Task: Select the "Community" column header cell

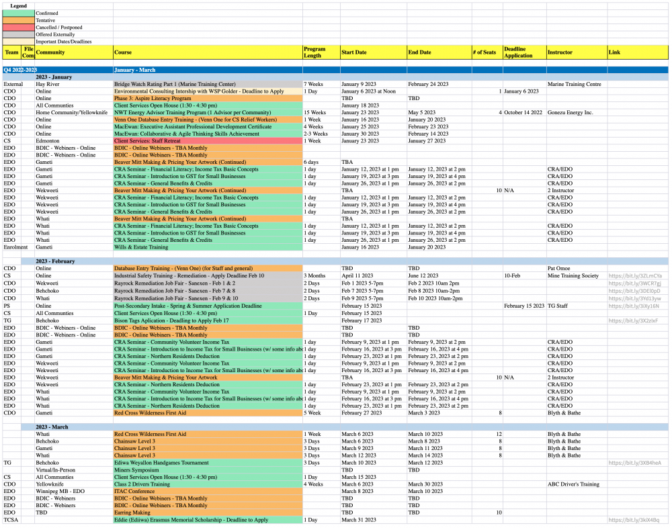Action: coord(74,52)
